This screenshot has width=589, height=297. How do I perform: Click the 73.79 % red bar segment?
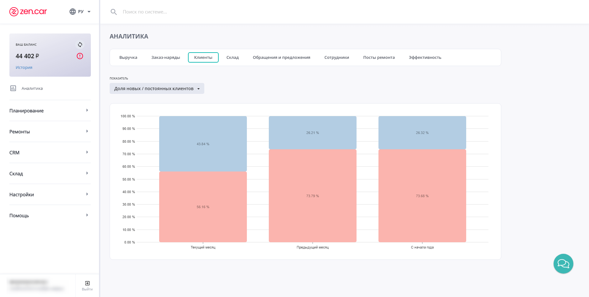coord(313,196)
